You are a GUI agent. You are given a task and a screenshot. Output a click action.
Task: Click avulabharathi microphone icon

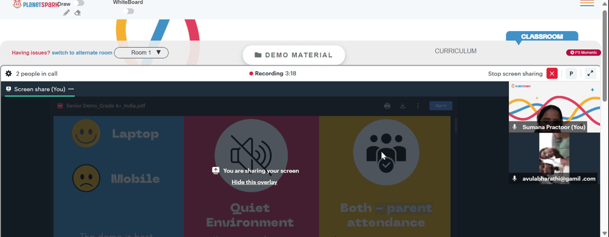click(x=515, y=179)
